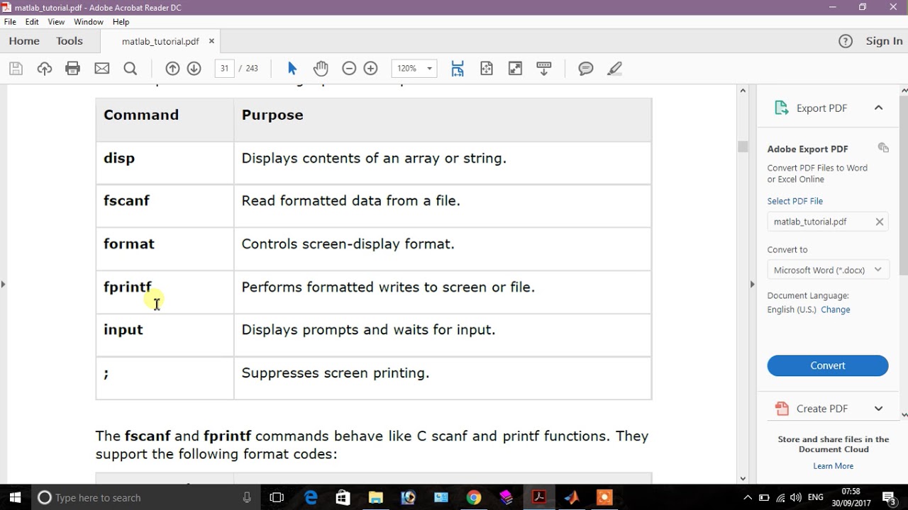This screenshot has width=908, height=510.
Task: Switch to the Tools tab
Action: click(70, 41)
